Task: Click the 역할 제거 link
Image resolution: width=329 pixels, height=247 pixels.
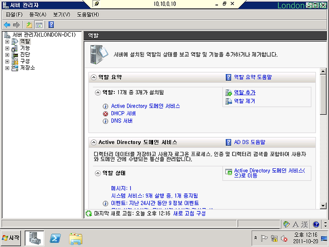Action: [x=244, y=101]
